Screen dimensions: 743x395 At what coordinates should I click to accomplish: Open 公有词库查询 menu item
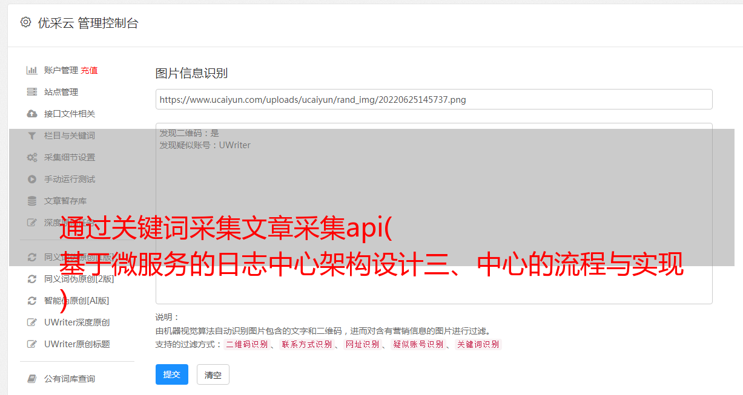[x=69, y=379]
